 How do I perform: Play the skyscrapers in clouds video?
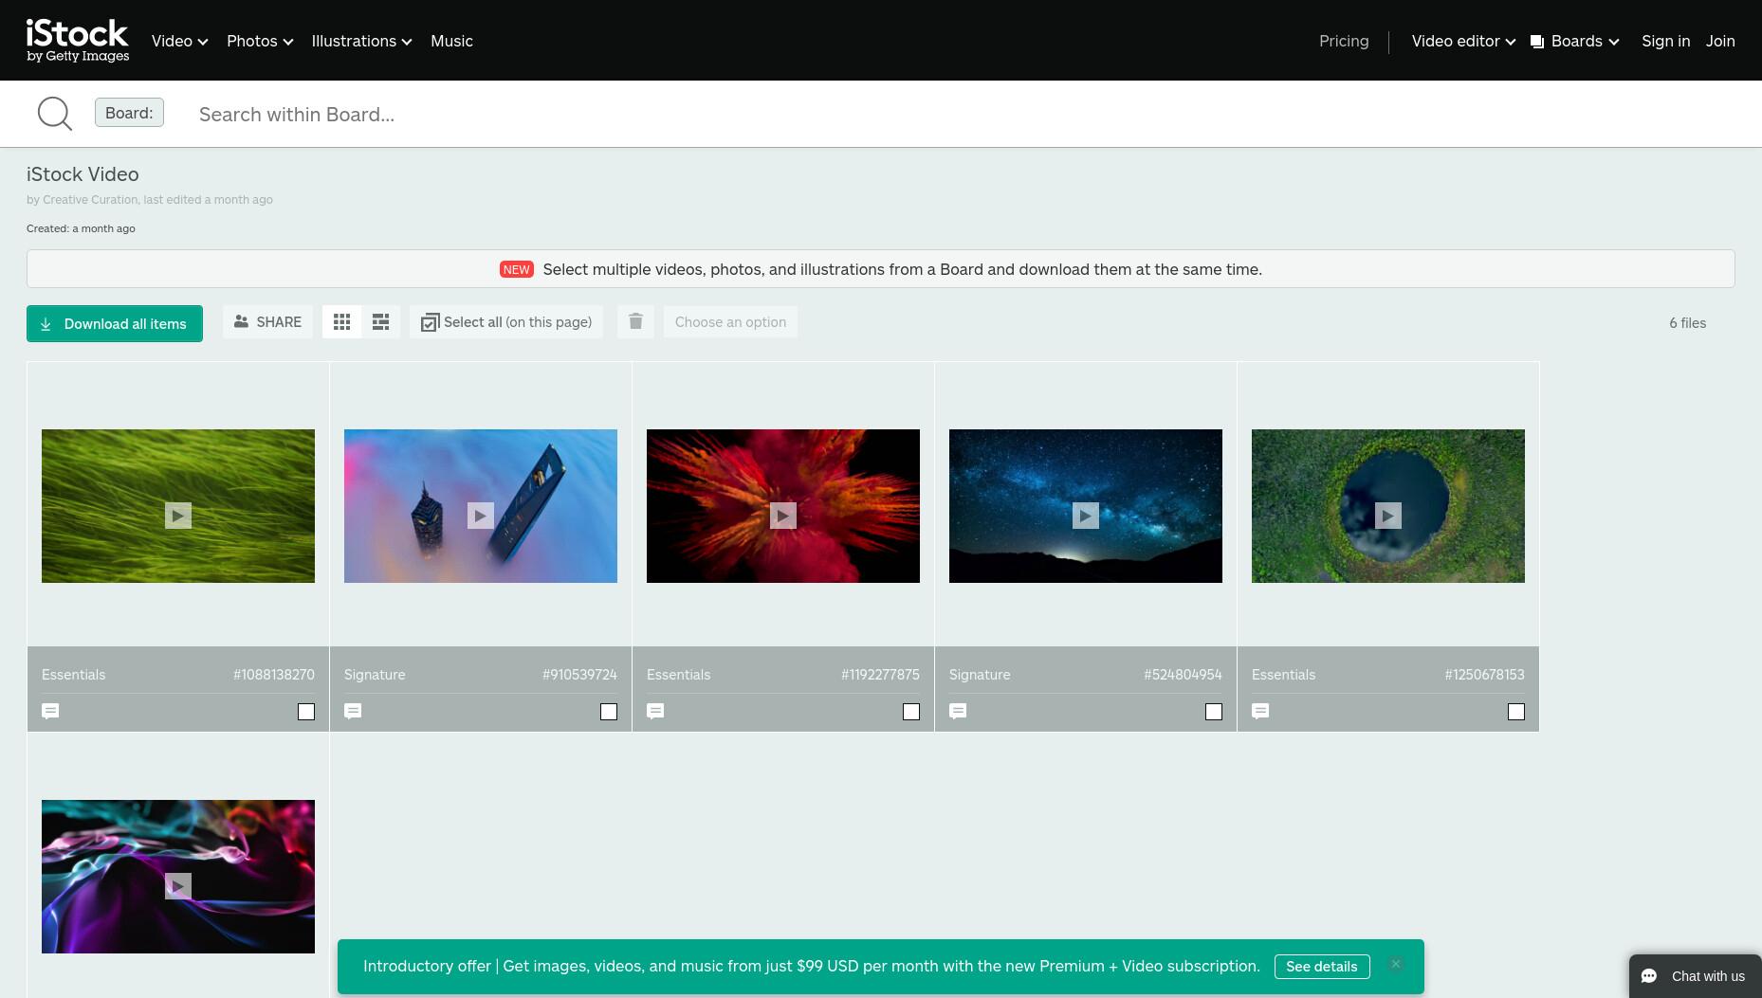tap(481, 516)
